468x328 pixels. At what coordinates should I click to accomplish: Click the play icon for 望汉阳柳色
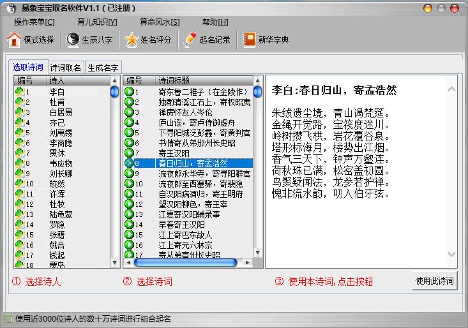(129, 204)
